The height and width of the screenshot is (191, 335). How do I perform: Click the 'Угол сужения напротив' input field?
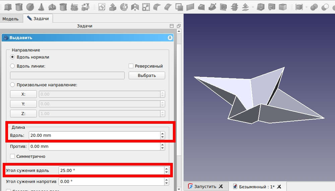coord(111,181)
